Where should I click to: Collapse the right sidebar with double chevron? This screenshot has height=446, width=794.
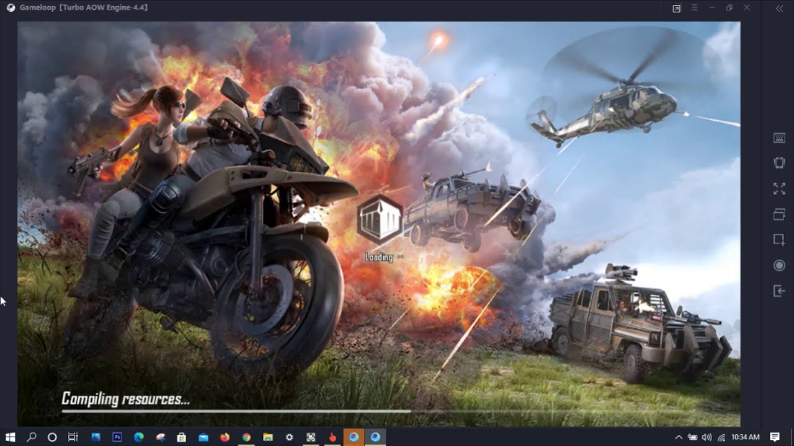(x=779, y=8)
